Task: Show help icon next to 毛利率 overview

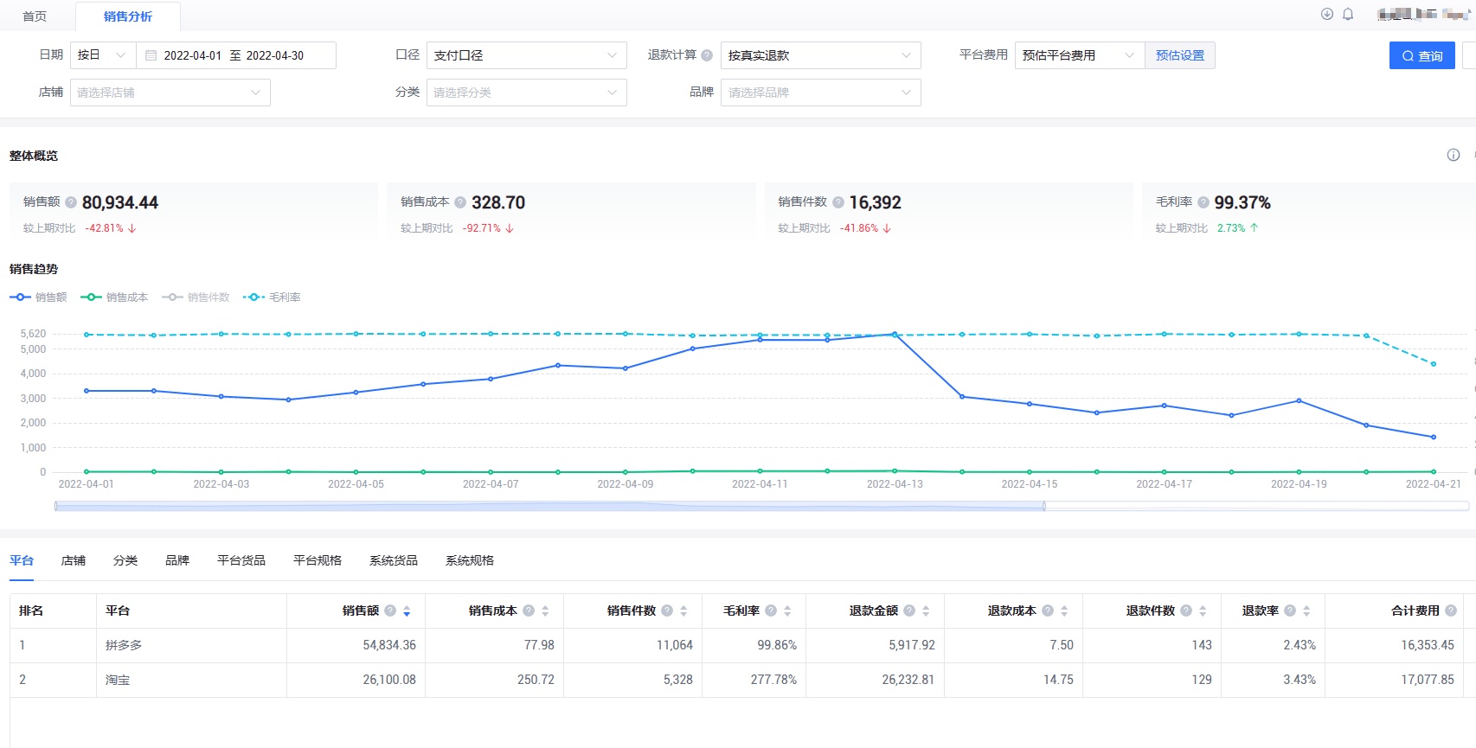Action: coord(1203,202)
